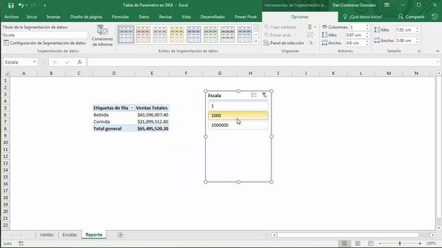Select the yellow slicer style
The height and width of the screenshot is (248, 442).
click(x=177, y=34)
